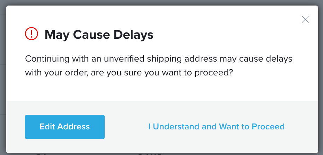
Task: Click the word "Delays" in the title
Action: point(133,35)
